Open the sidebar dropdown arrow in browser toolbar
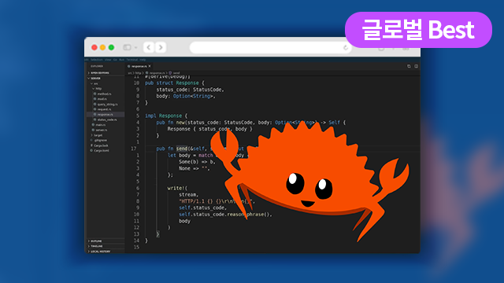504x283 pixels. 135,47
